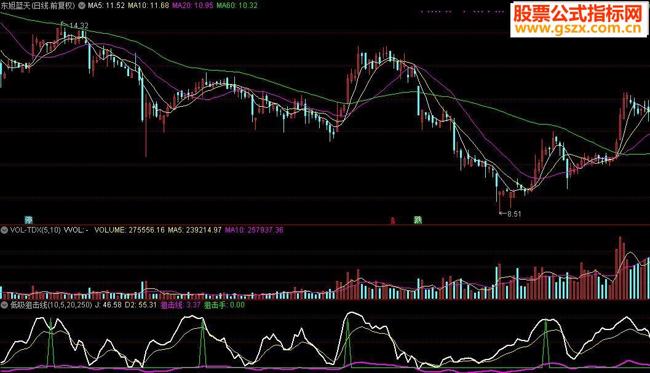Select the MA5: 11.52 price label
The image size is (650, 373).
click(x=106, y=6)
